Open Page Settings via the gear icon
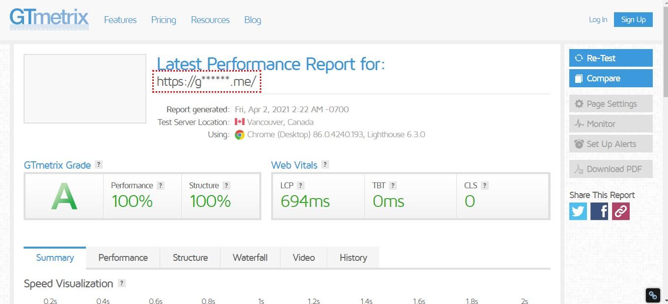Image resolution: width=668 pixels, height=304 pixels. (x=580, y=103)
